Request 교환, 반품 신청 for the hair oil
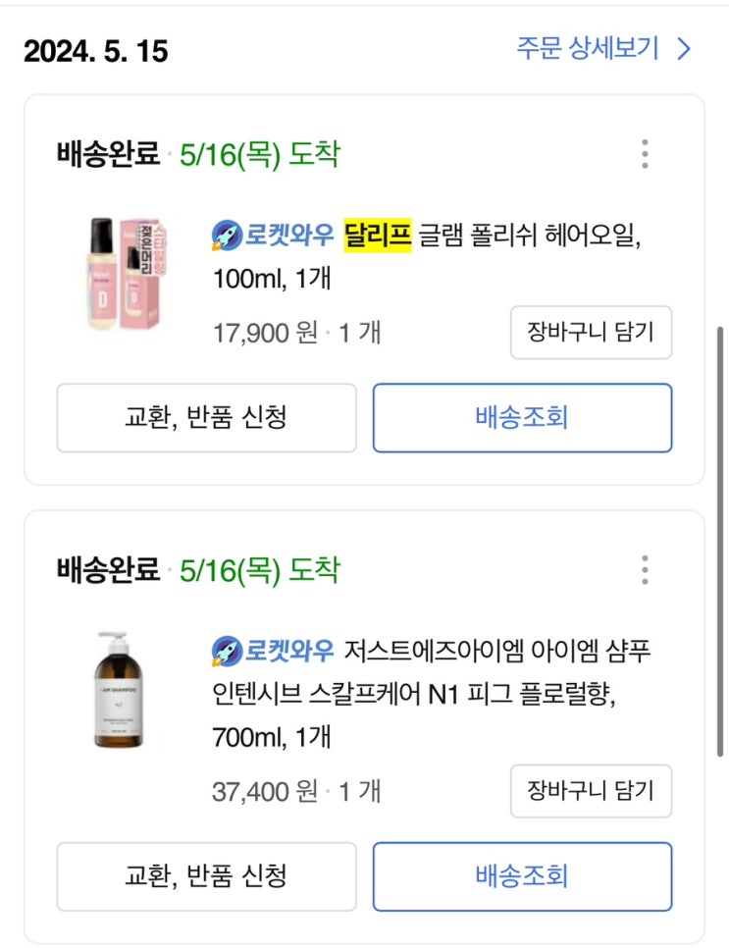The height and width of the screenshot is (948, 729). point(206,417)
